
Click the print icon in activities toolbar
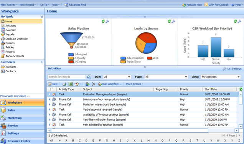[64, 84]
